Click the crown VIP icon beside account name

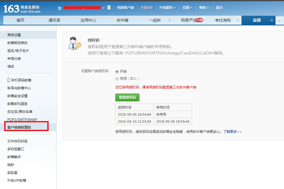[59, 8]
